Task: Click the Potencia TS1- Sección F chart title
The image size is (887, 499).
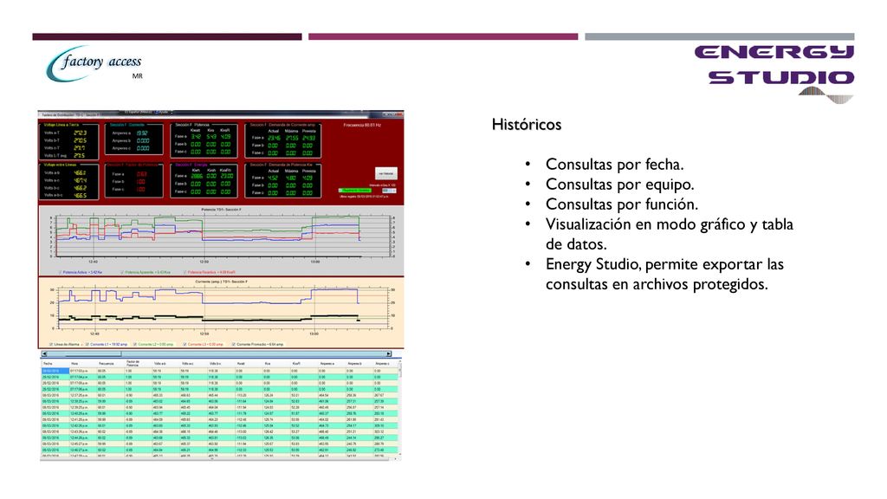Action: 221,210
